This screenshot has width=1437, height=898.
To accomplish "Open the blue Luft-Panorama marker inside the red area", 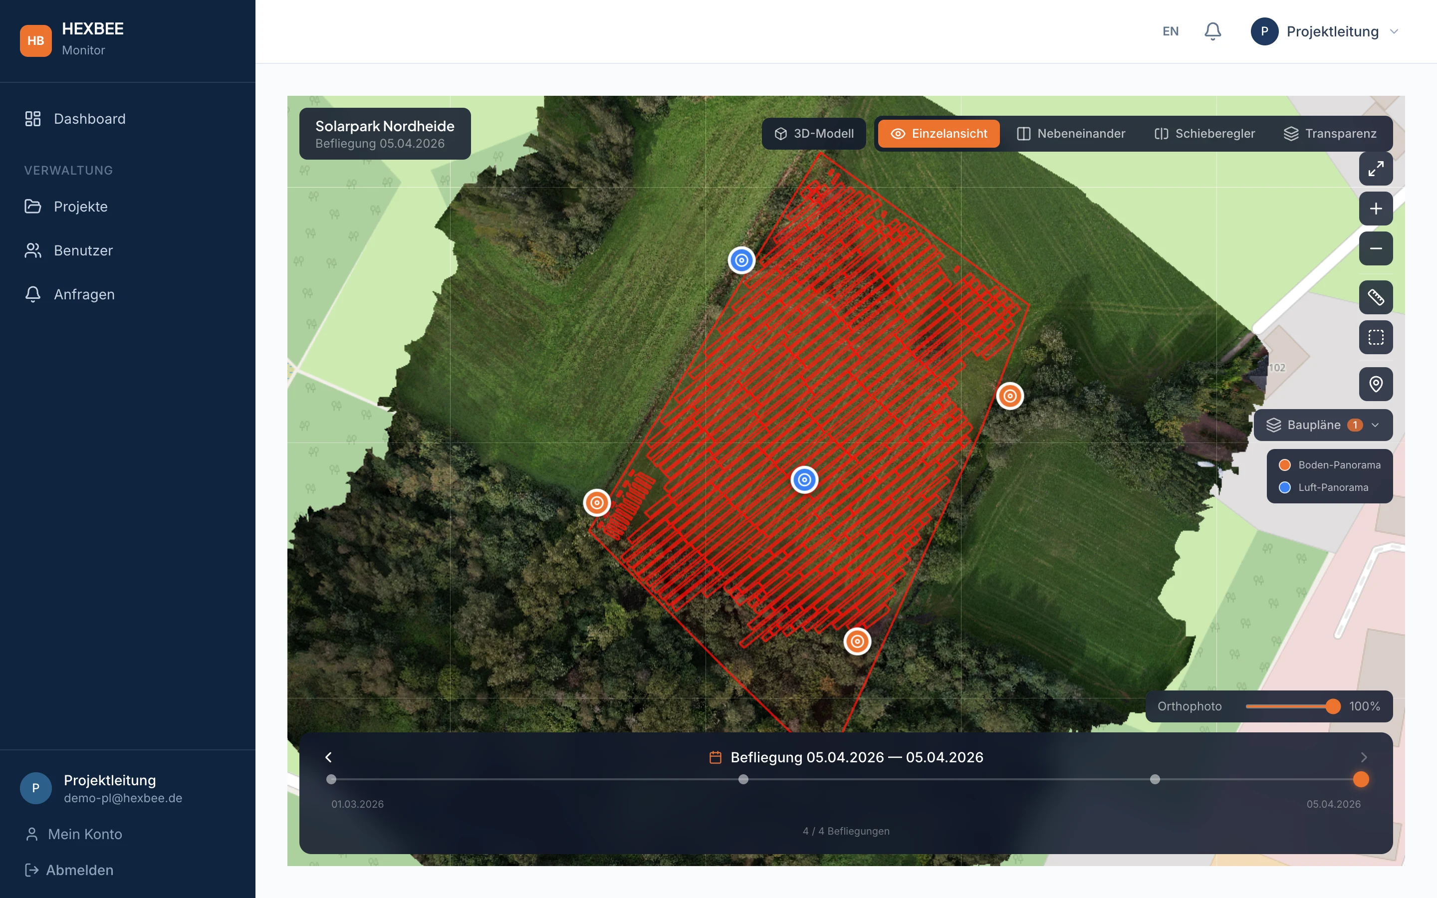I will coord(804,480).
